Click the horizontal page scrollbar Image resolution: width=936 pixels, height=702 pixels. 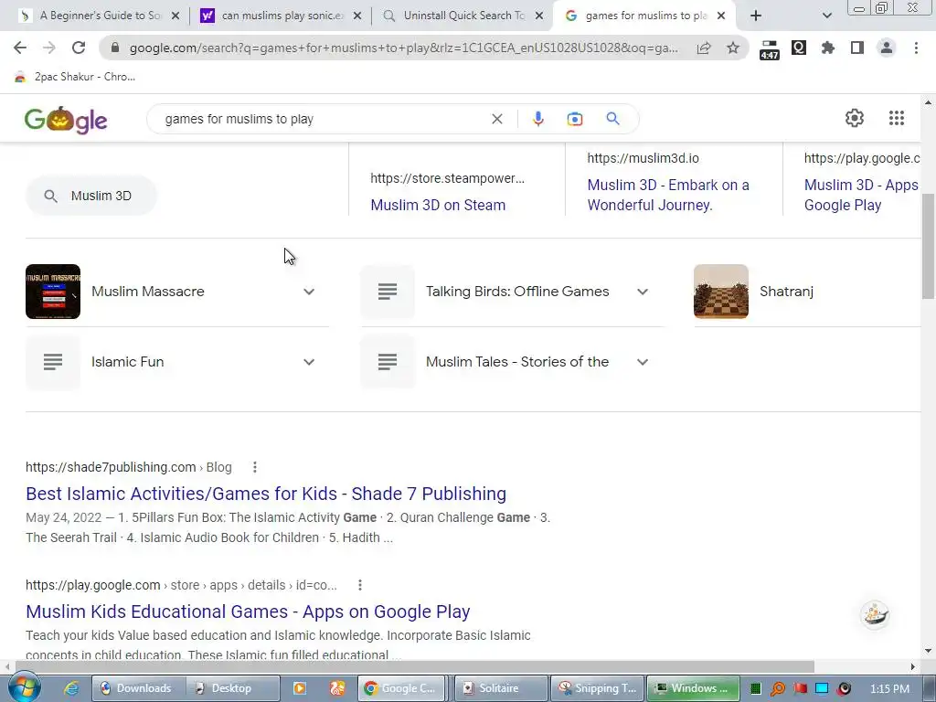click(x=415, y=666)
